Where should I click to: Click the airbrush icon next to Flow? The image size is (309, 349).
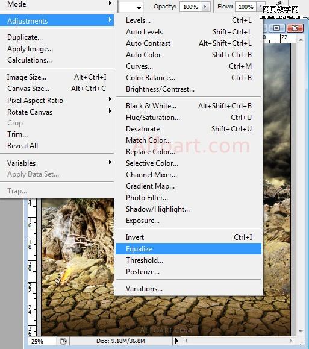pos(279,4)
